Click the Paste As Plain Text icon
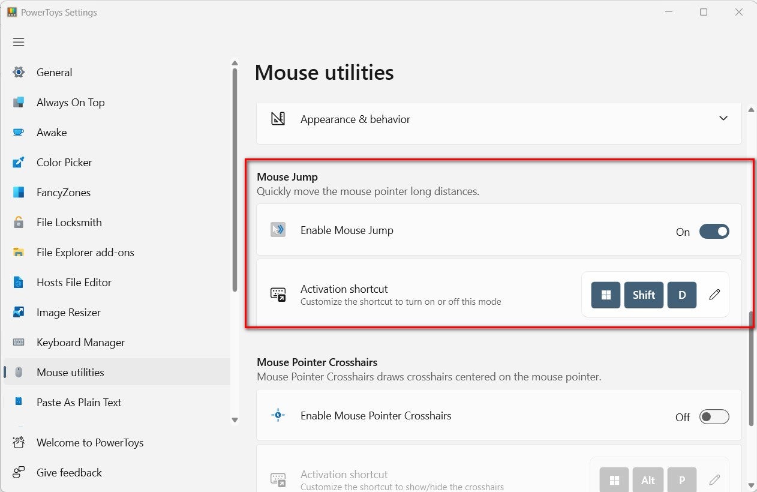757x492 pixels. click(x=19, y=401)
